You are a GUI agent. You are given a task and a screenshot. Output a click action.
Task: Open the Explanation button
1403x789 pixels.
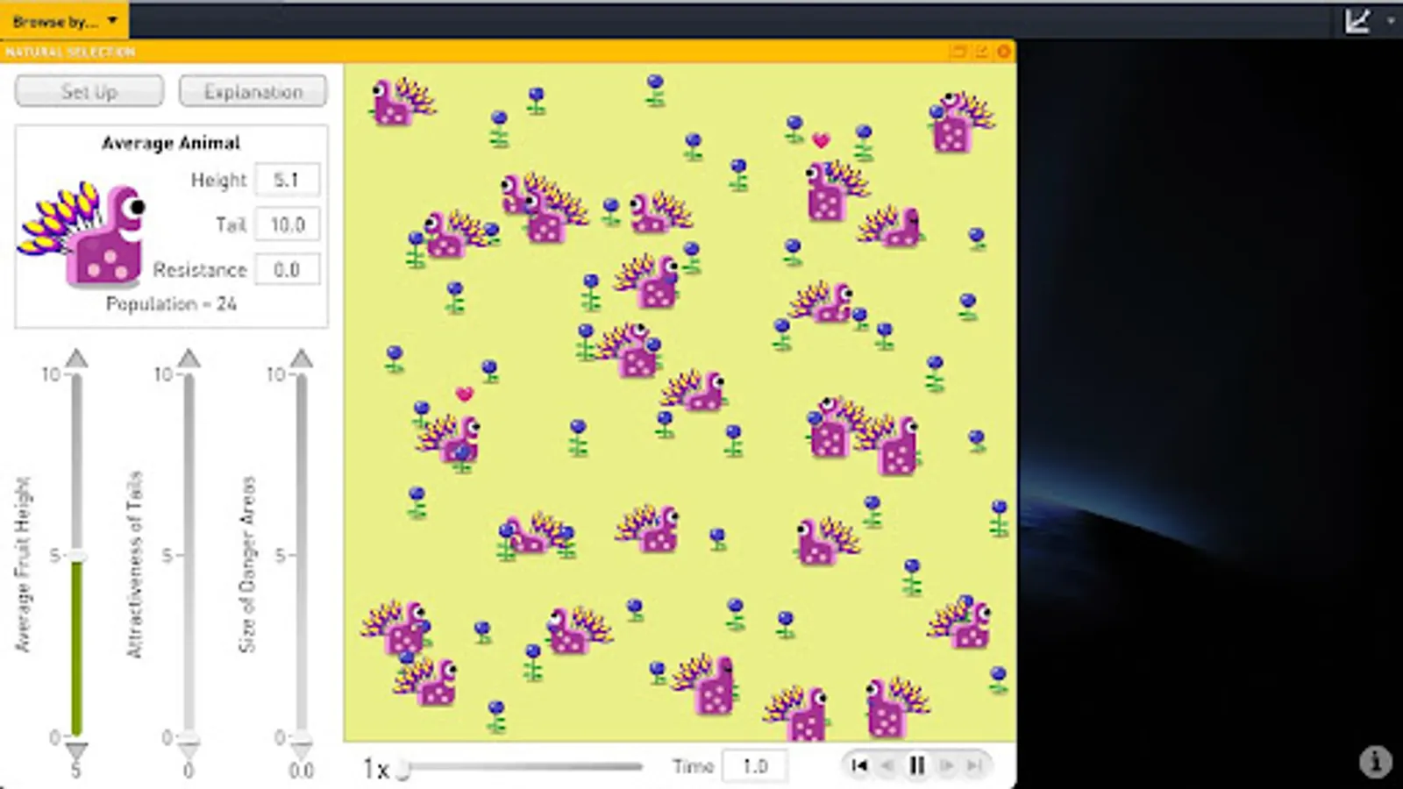(253, 91)
